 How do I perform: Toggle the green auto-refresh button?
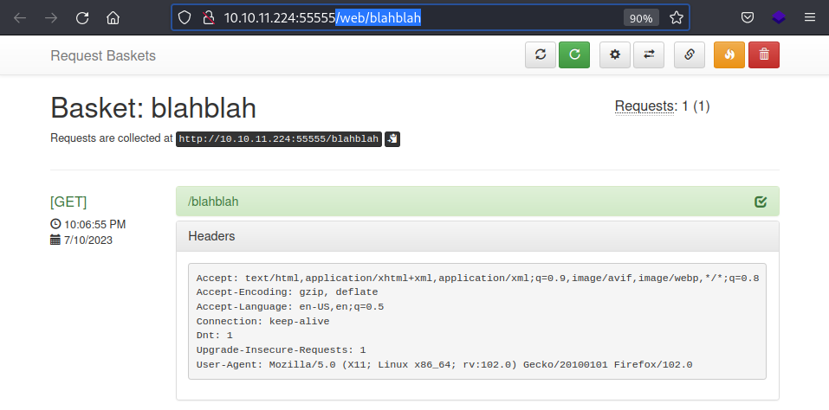(574, 54)
